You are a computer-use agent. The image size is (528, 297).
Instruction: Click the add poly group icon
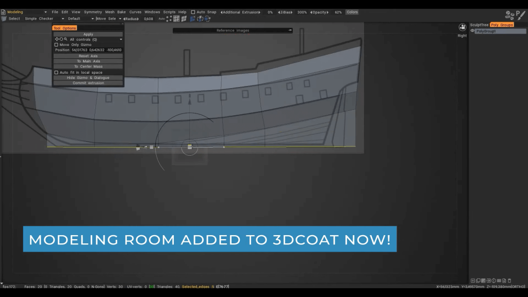473,280
